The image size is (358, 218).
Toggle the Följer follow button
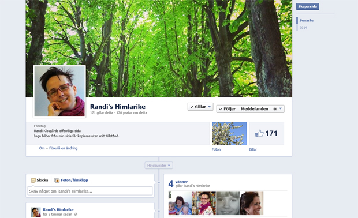(x=228, y=109)
